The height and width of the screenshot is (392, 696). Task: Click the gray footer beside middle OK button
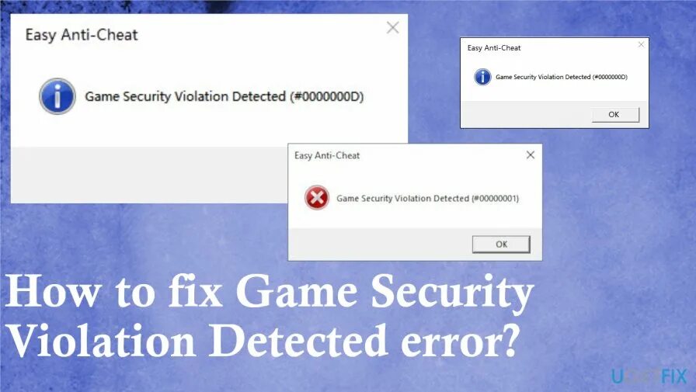[380, 245]
